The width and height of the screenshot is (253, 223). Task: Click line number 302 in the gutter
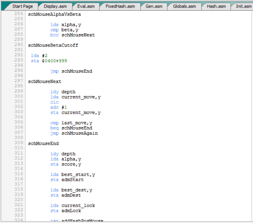point(19,107)
